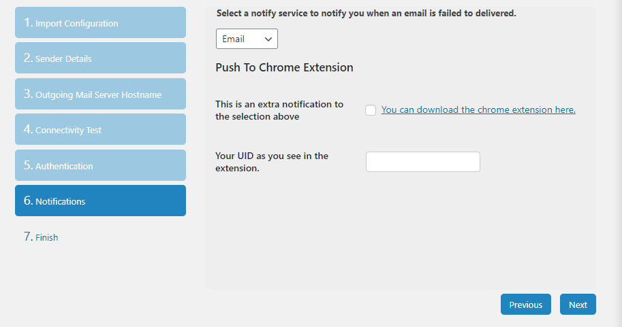Image resolution: width=622 pixels, height=327 pixels.
Task: Go to the Previous wizard step
Action: point(525,305)
